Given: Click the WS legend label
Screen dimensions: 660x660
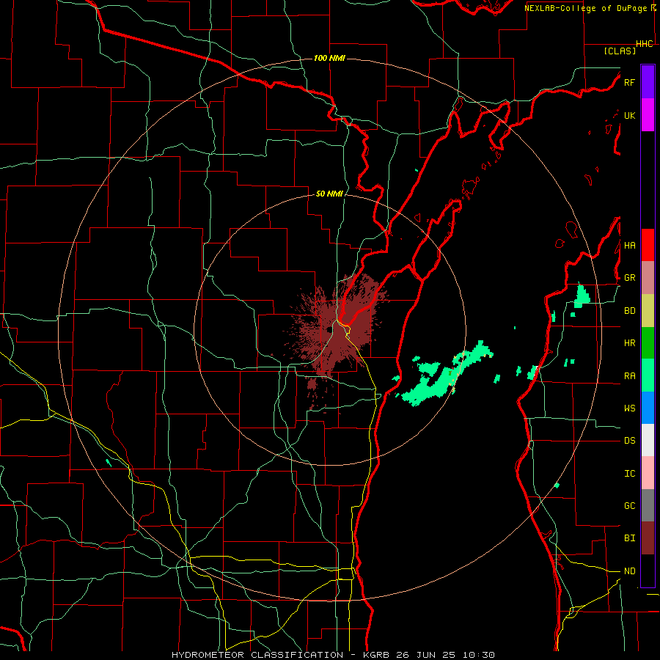Looking at the screenshot, I should point(629,408).
